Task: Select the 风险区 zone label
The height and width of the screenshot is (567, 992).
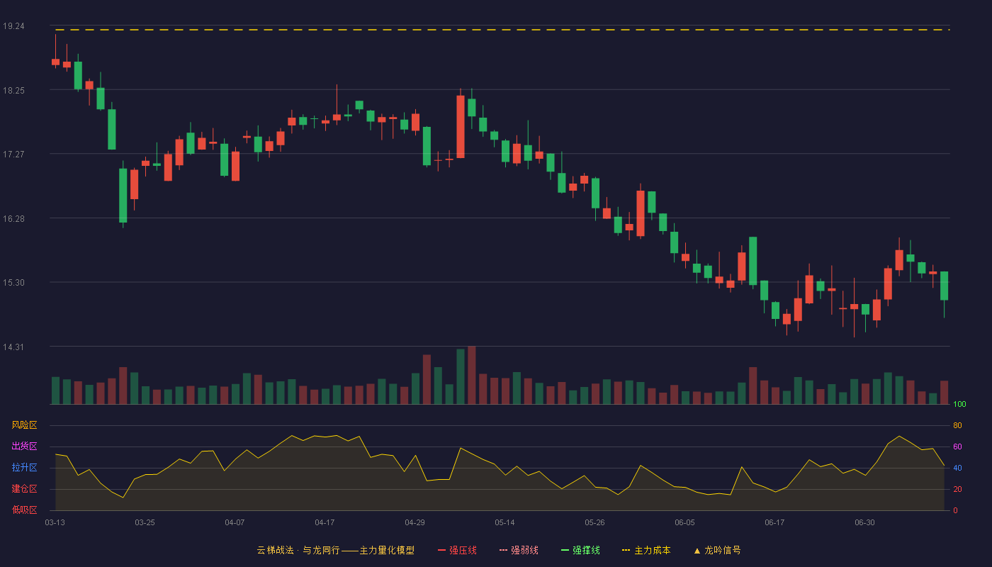Action: pos(24,425)
